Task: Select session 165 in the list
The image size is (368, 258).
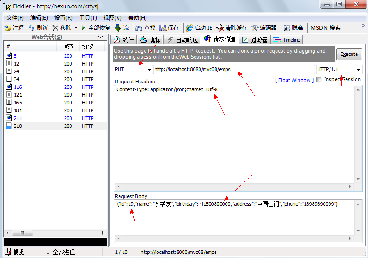Action: coord(55,103)
